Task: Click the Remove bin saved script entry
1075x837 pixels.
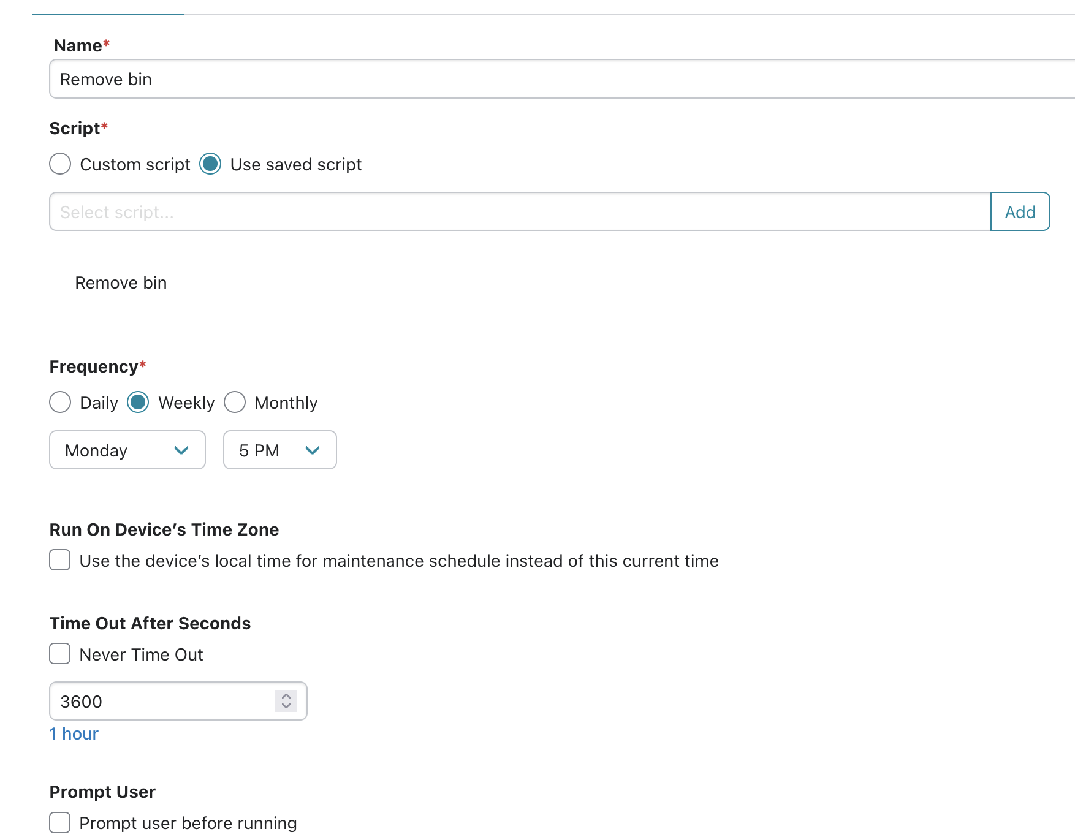Action: click(x=121, y=282)
